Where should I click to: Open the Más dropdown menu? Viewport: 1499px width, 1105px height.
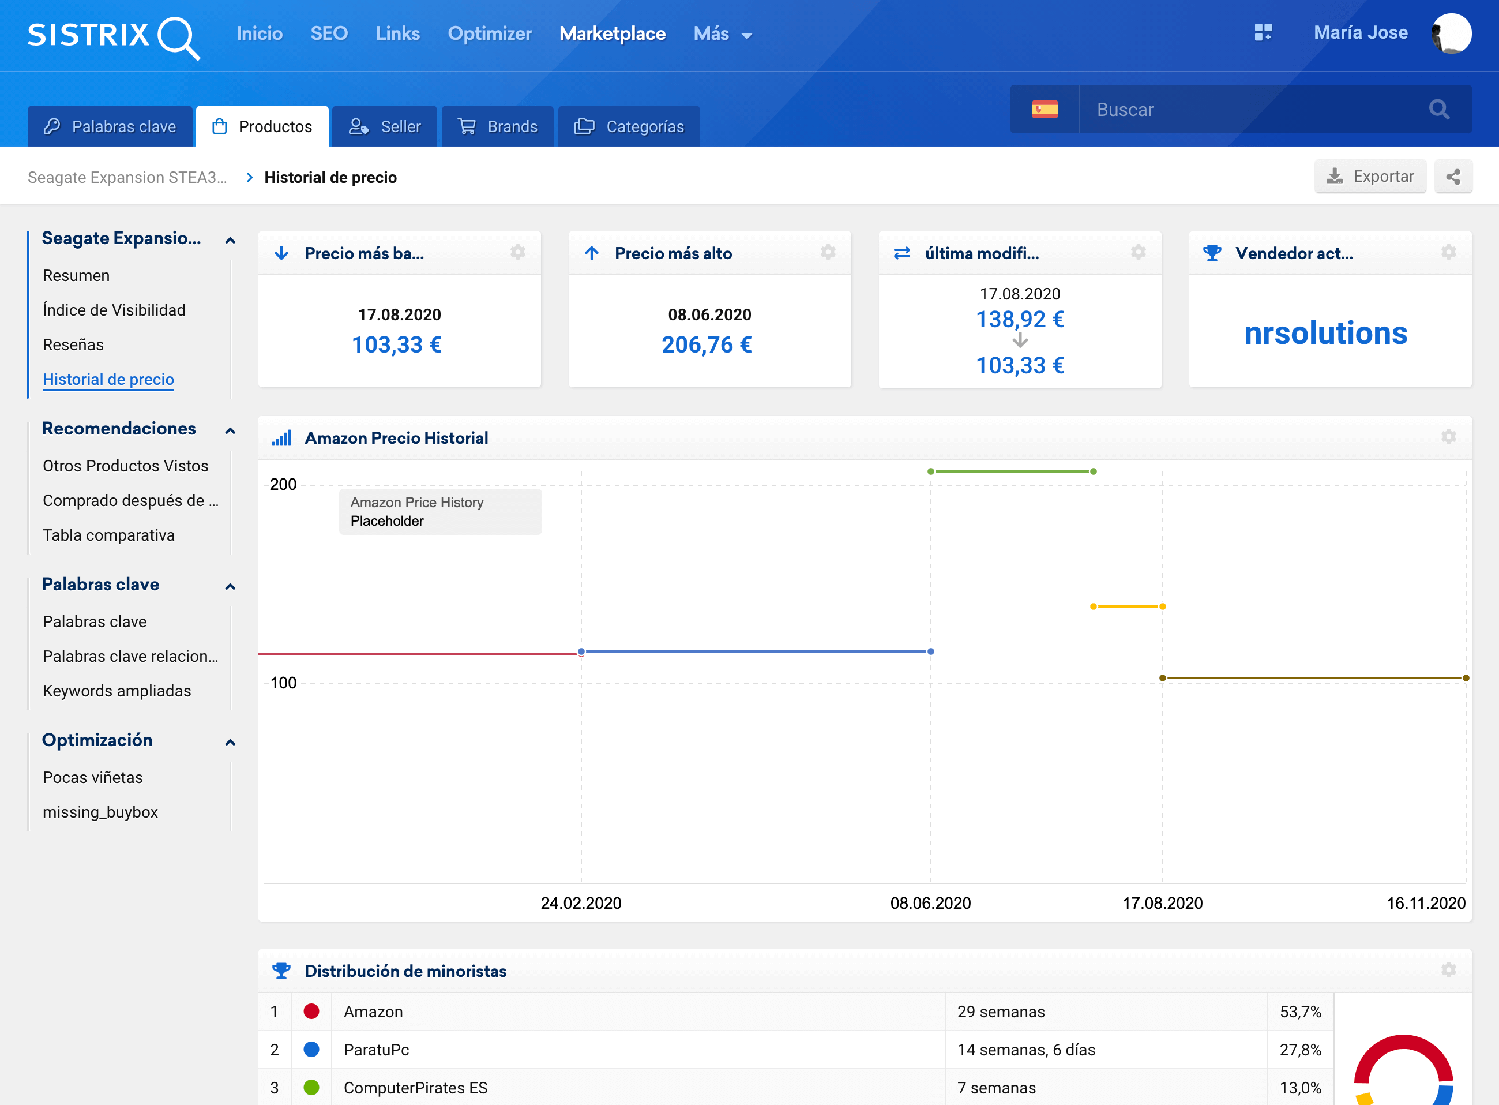click(722, 34)
